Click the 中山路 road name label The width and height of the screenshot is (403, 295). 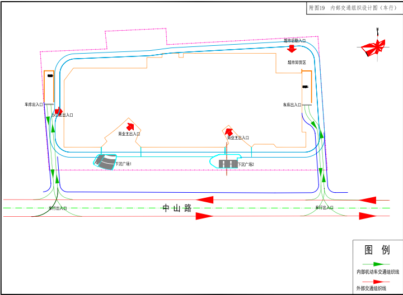click(177, 208)
